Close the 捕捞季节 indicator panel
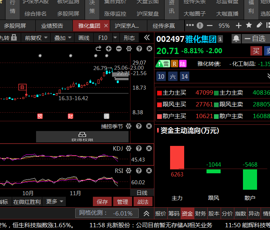 click(x=149, y=126)
